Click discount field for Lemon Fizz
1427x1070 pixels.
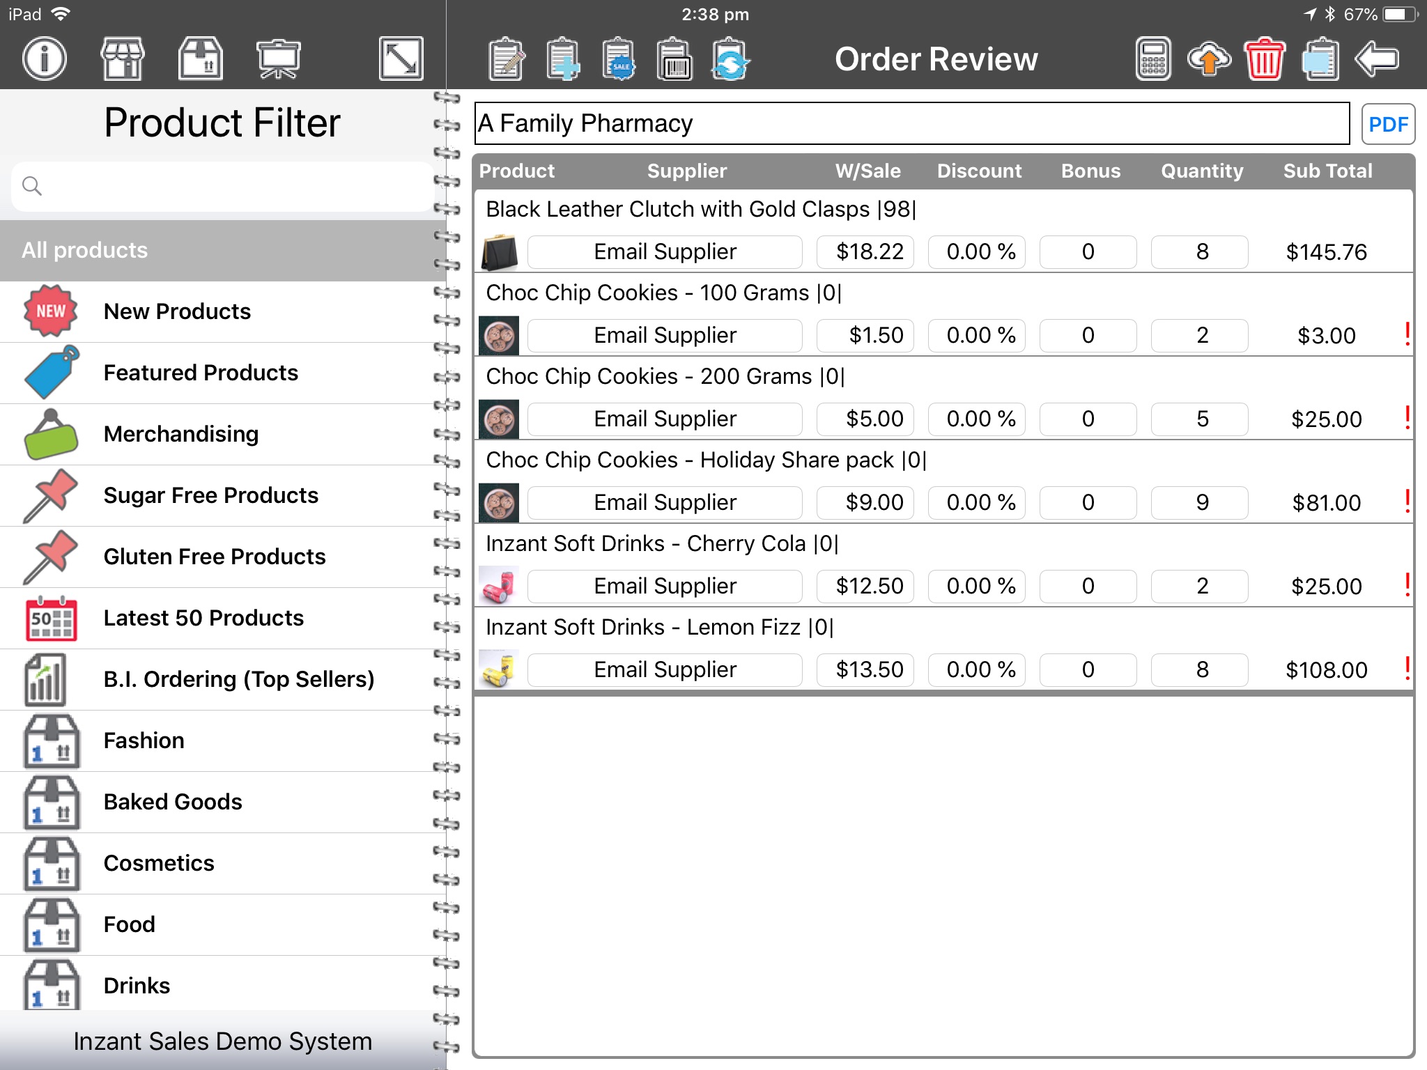[977, 669]
